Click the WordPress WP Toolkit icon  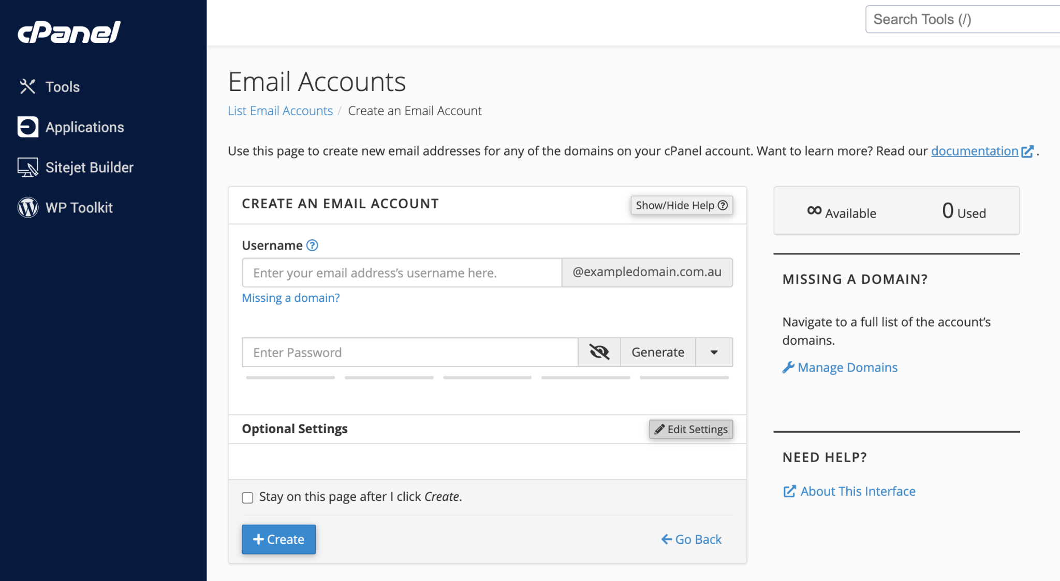pos(27,207)
